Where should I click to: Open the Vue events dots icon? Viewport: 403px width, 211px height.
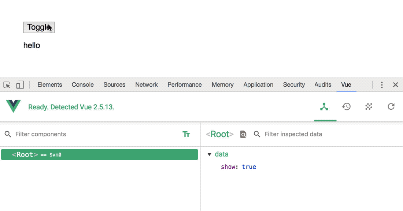pos(369,107)
